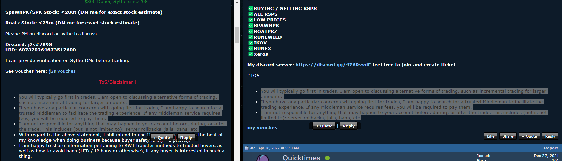Image resolution: width=562 pixels, height=161 pixels.
Task: Click the green online status dot by Quicktimes
Action: [327, 158]
